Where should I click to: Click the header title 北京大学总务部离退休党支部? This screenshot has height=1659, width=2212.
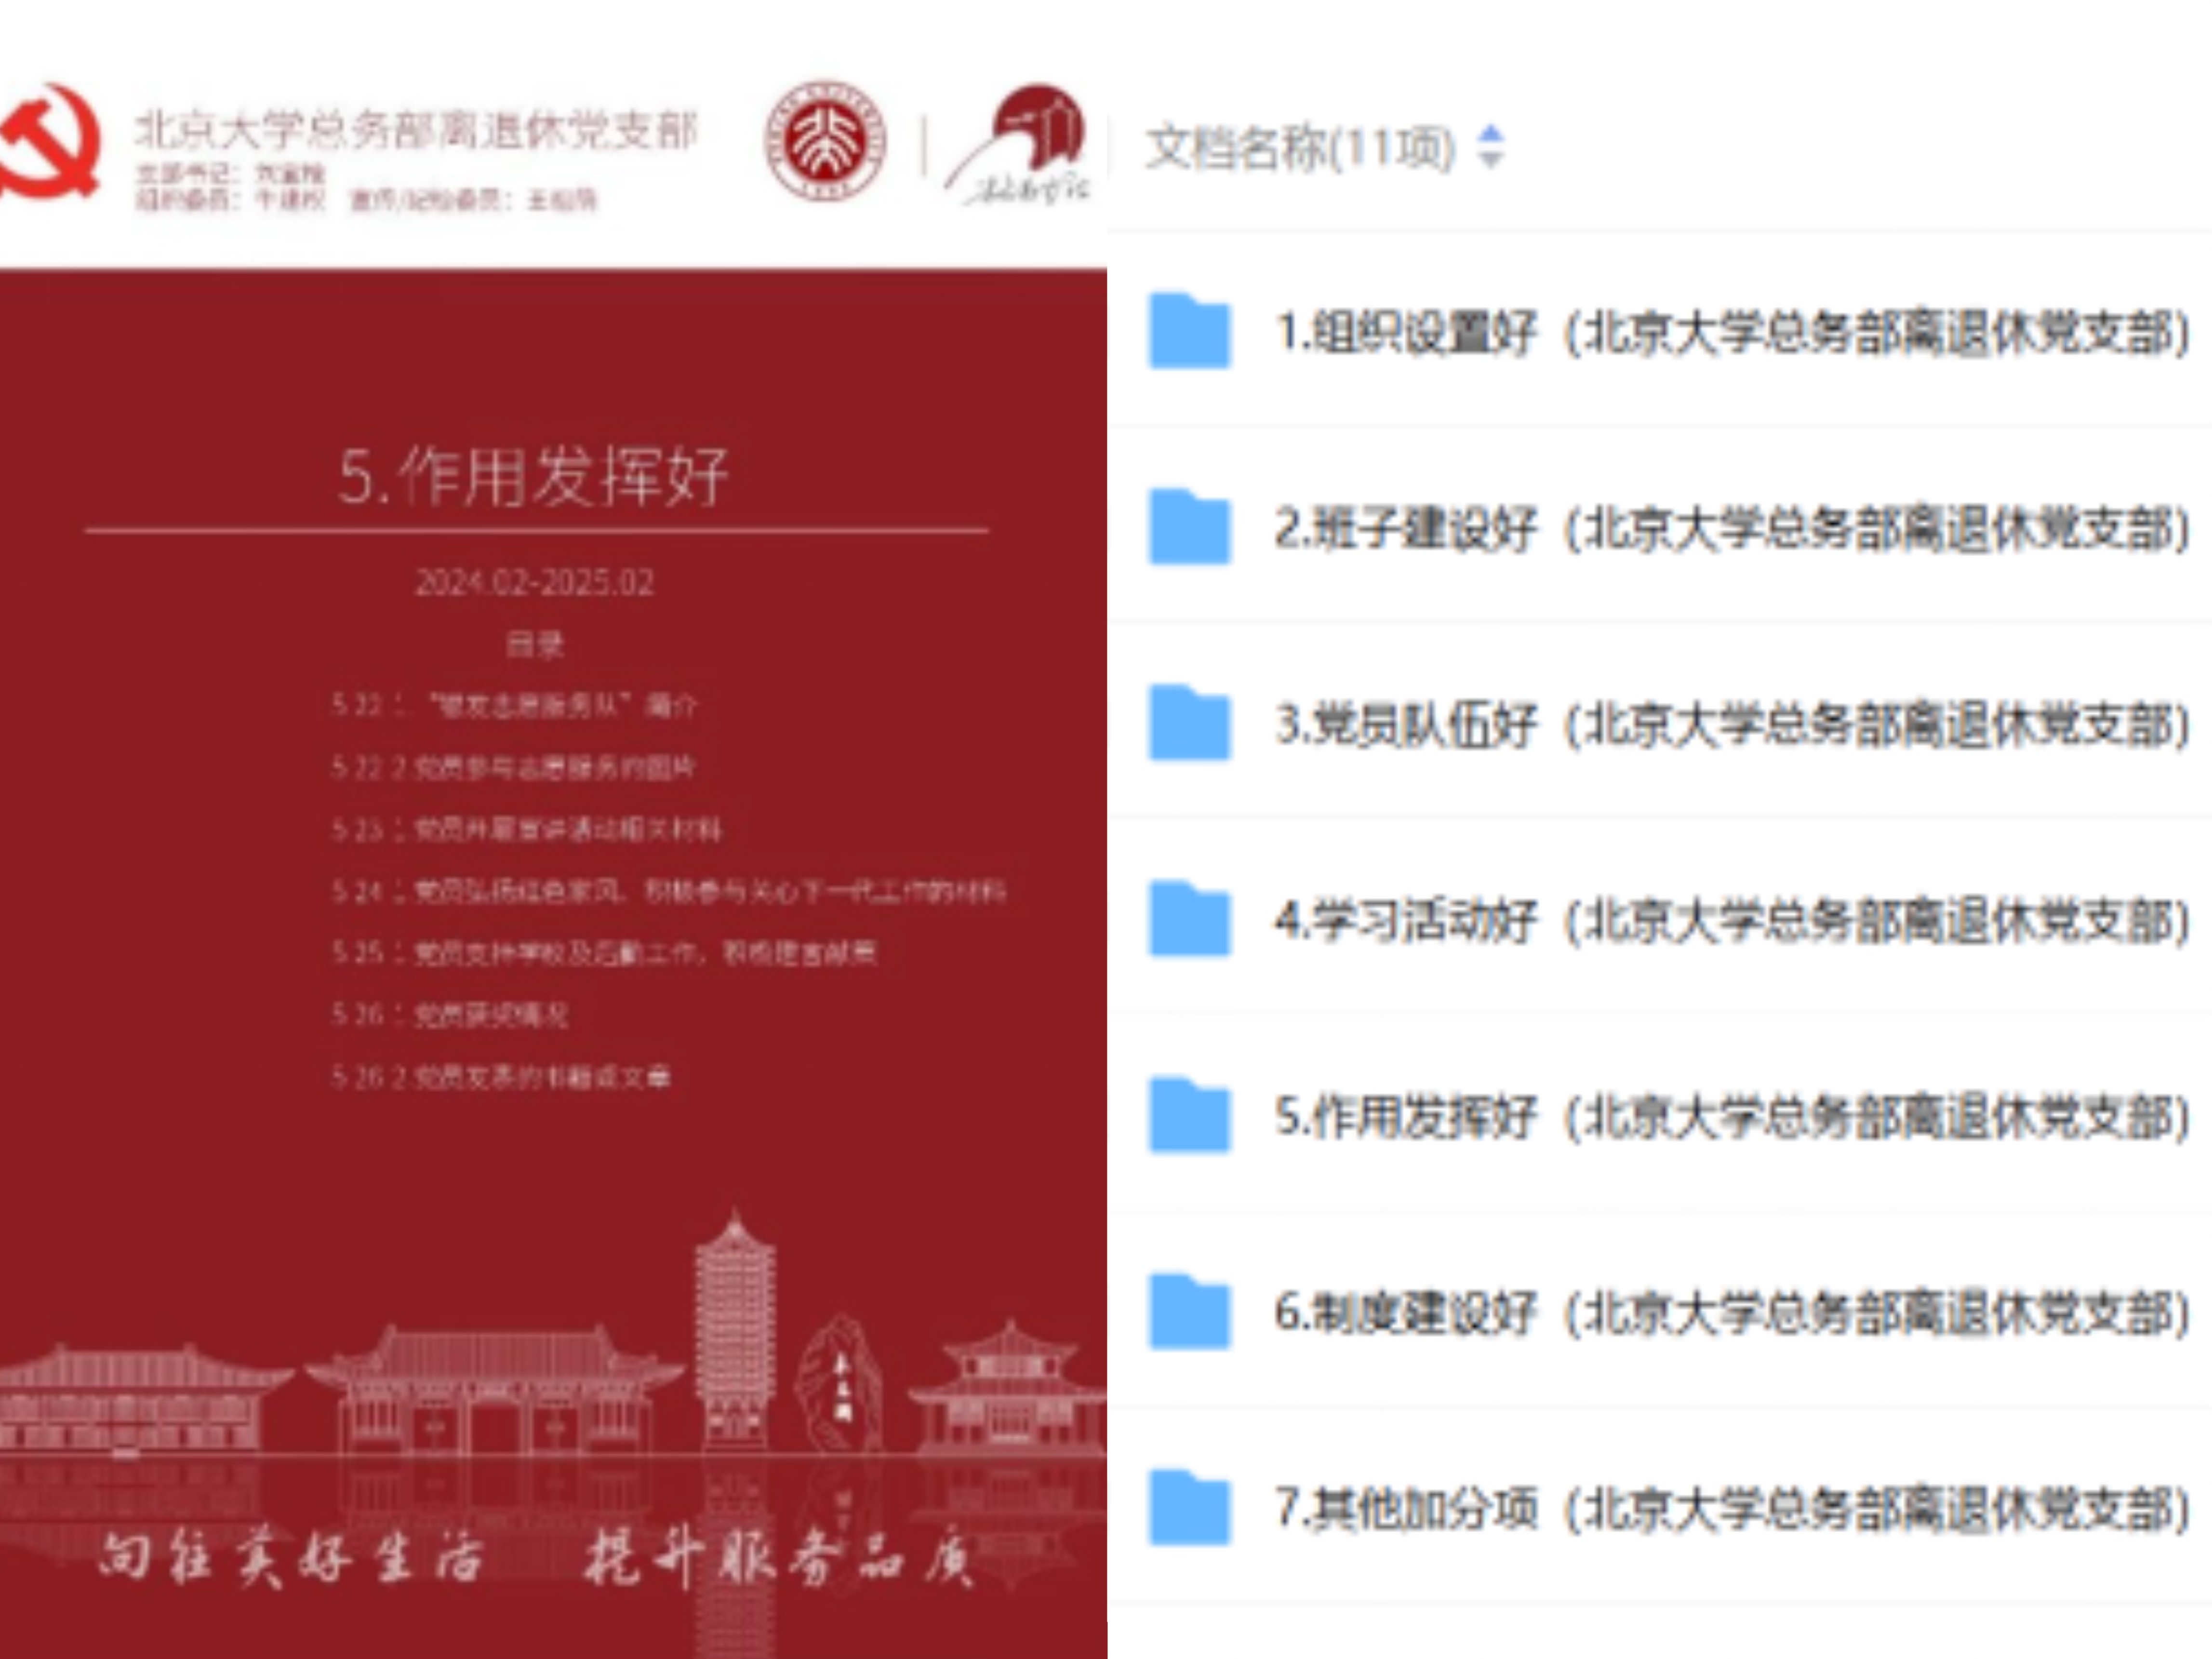416,130
